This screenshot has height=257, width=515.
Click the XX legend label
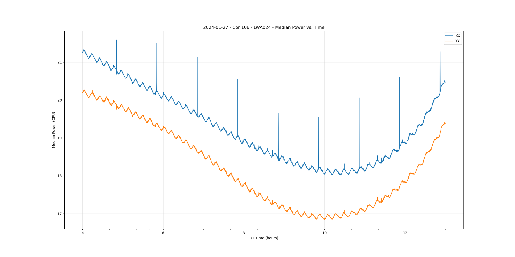458,36
